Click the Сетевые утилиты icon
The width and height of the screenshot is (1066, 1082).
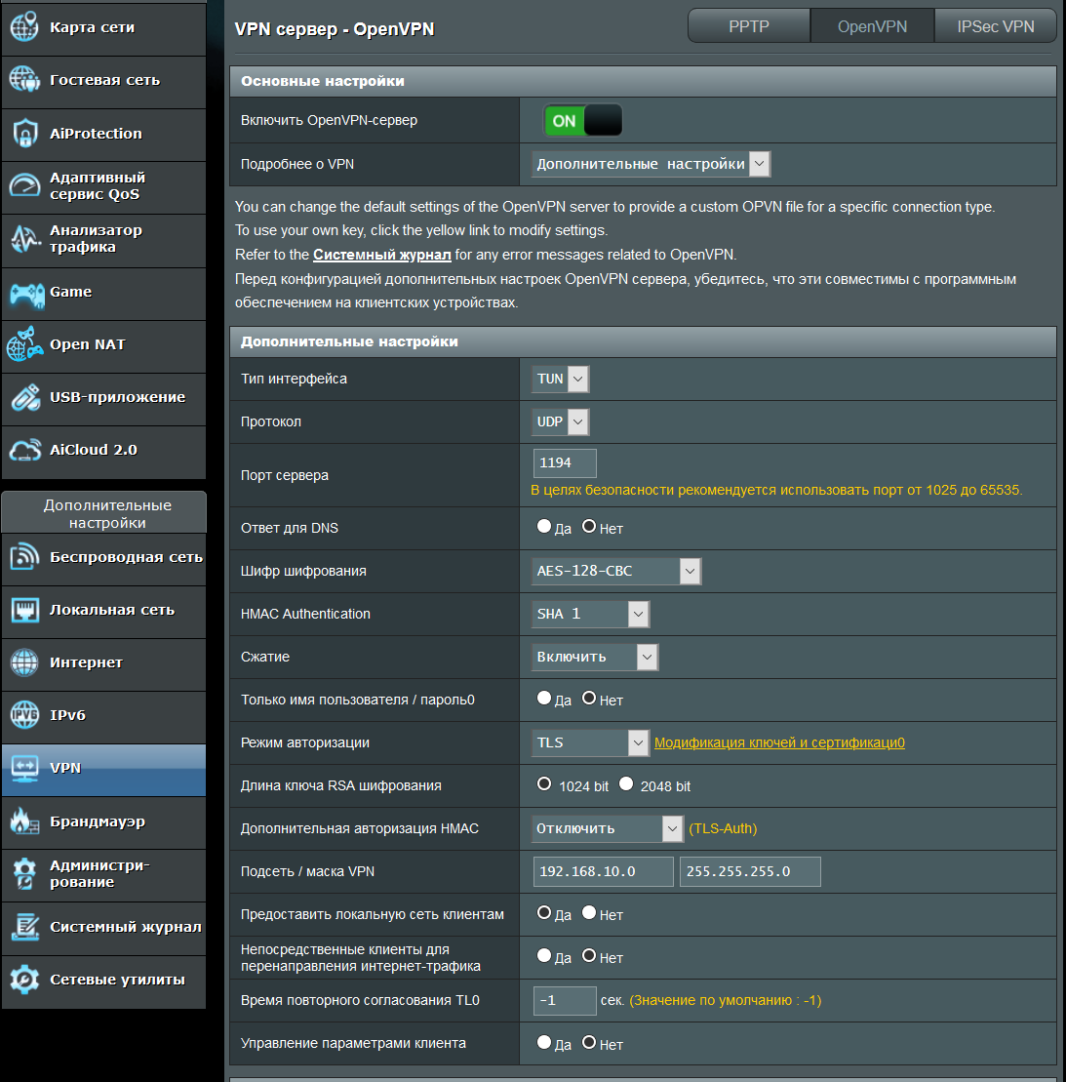click(24, 980)
